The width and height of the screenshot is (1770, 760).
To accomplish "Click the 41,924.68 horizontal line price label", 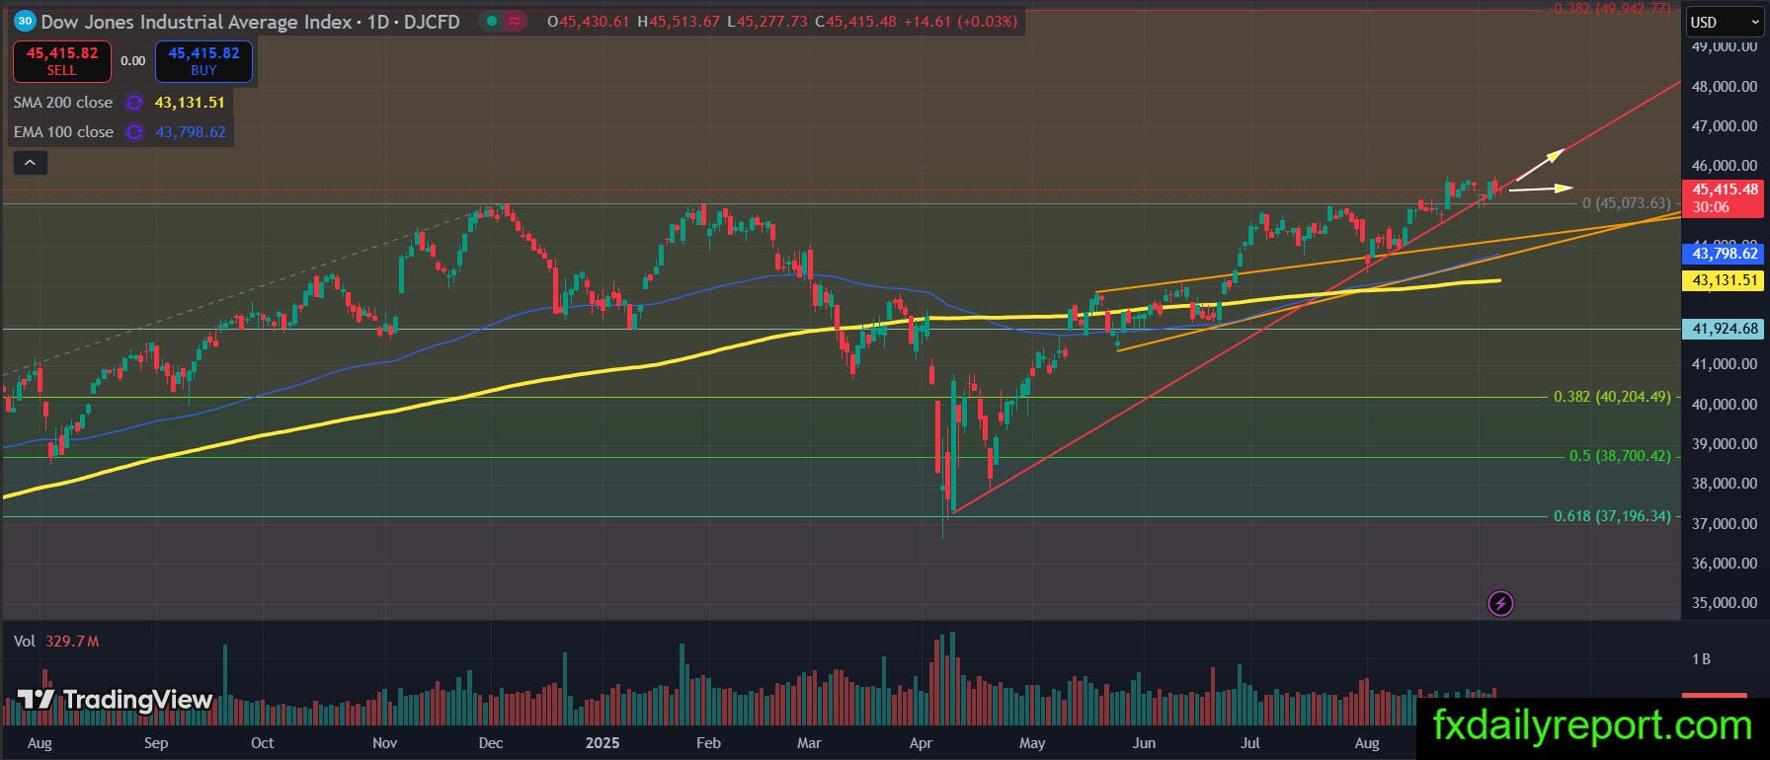I will pos(1725,329).
